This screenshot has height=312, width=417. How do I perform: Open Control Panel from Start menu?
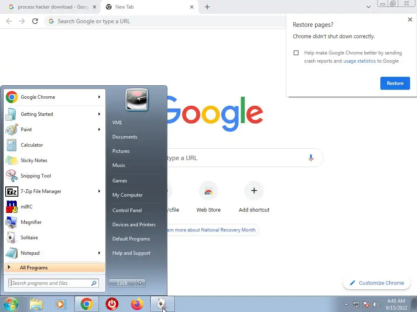pos(127,210)
